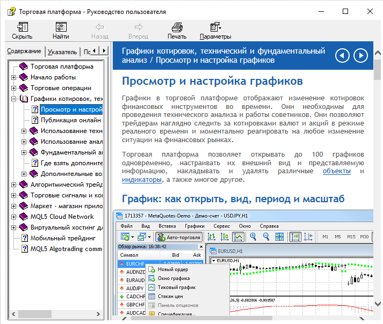
Task: Expand the Алгоритмический трейдинг node
Action: 13,185
